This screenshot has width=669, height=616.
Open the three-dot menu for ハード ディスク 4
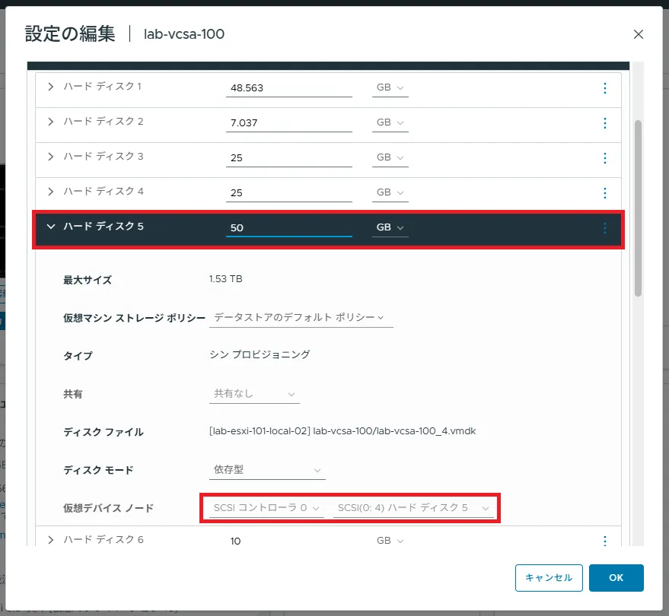[x=605, y=193]
